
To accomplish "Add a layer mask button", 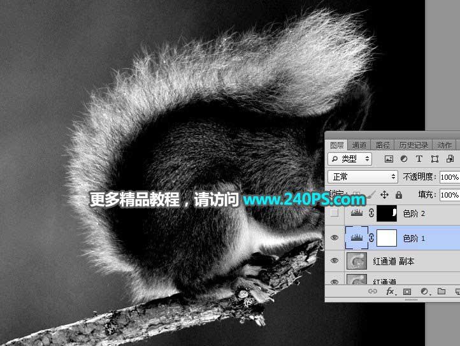I will [x=407, y=291].
